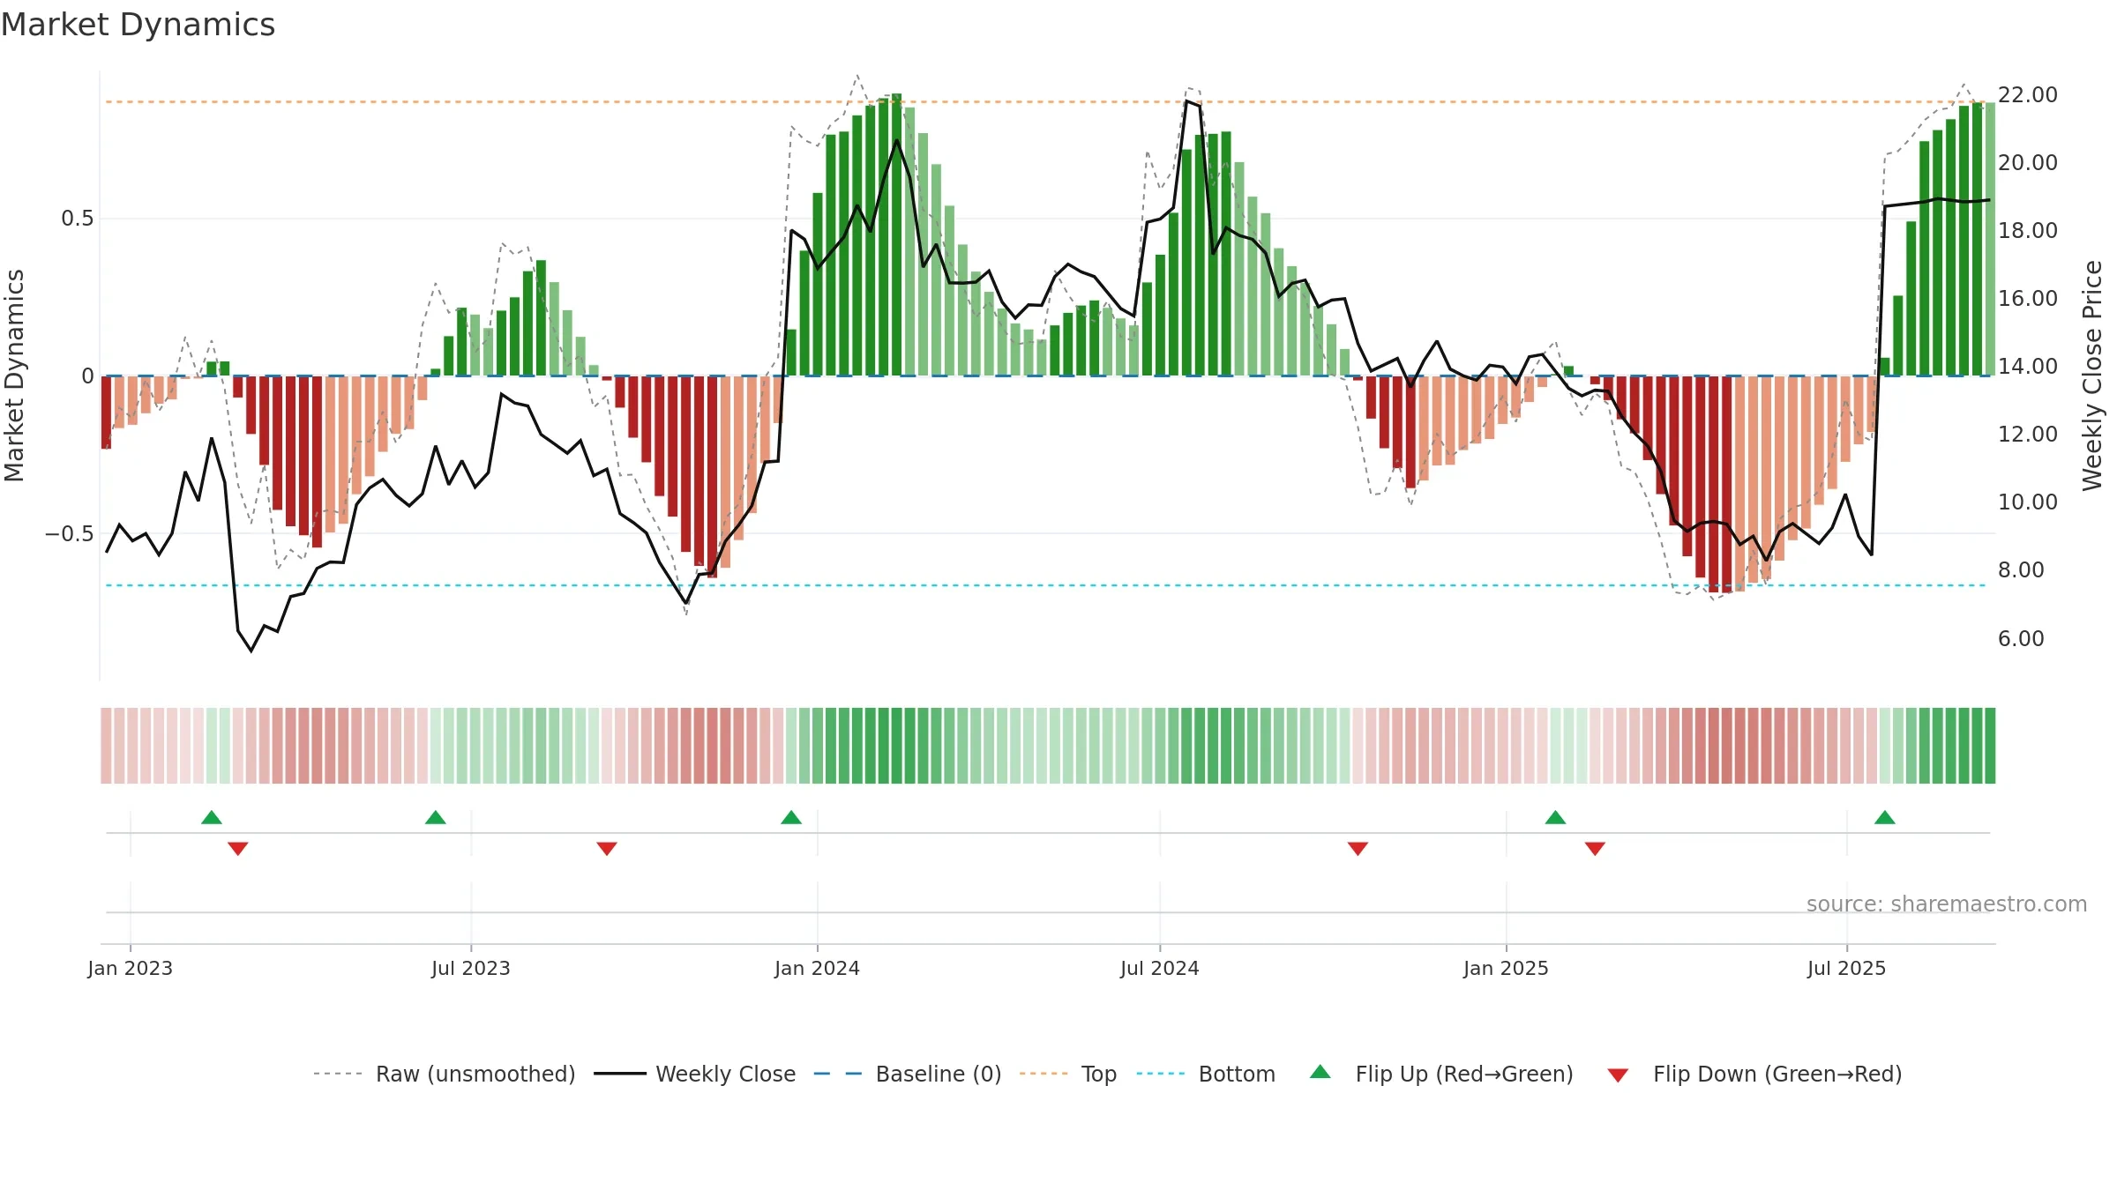
Task: Click the leftmost pink heat strip cell
Action: 106,746
